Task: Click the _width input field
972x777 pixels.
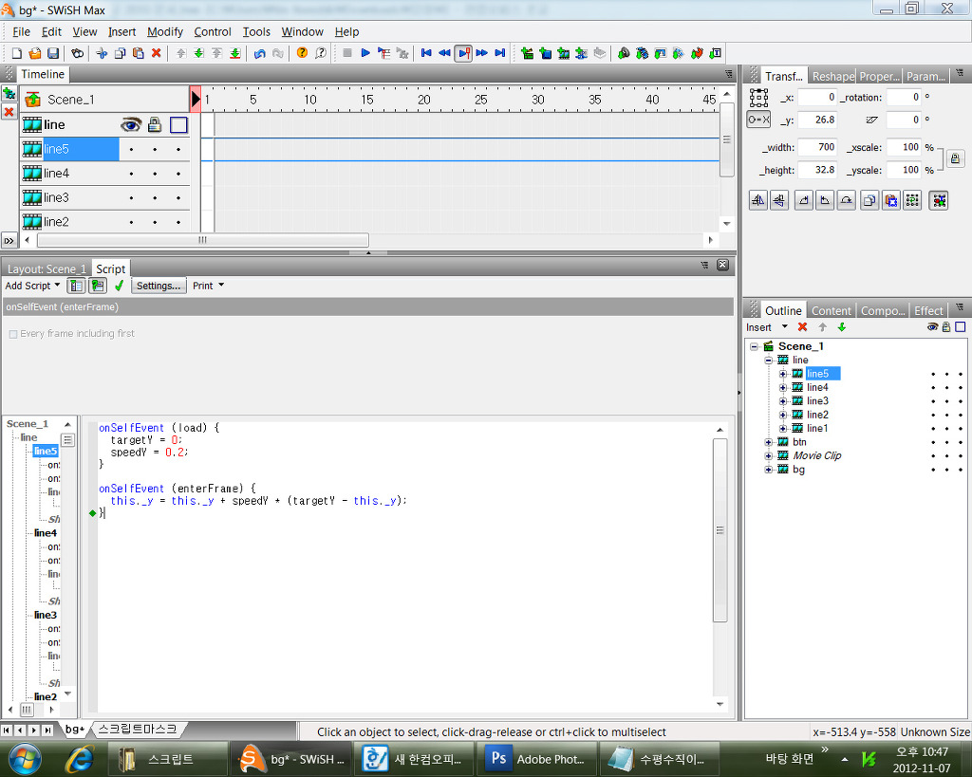Action: coord(817,147)
